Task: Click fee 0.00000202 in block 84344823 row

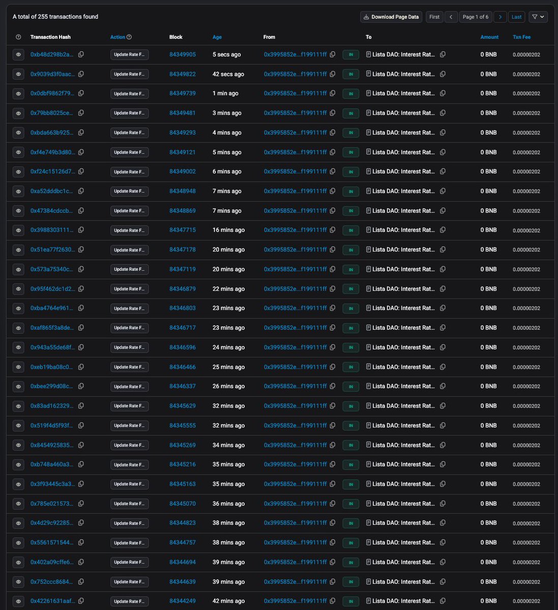Action: 526,523
